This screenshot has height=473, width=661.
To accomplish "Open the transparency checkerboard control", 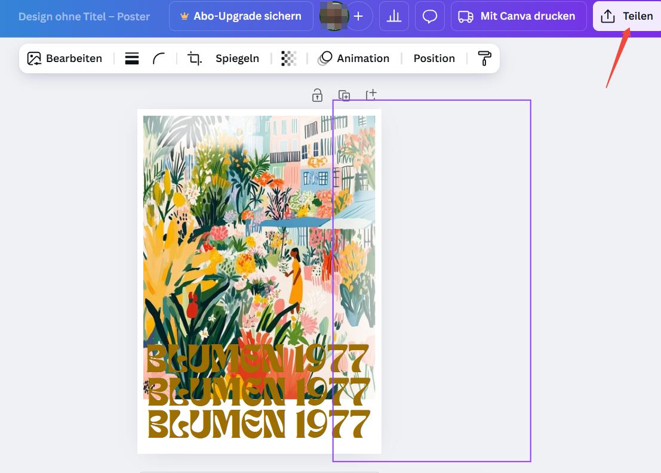I will click(289, 58).
